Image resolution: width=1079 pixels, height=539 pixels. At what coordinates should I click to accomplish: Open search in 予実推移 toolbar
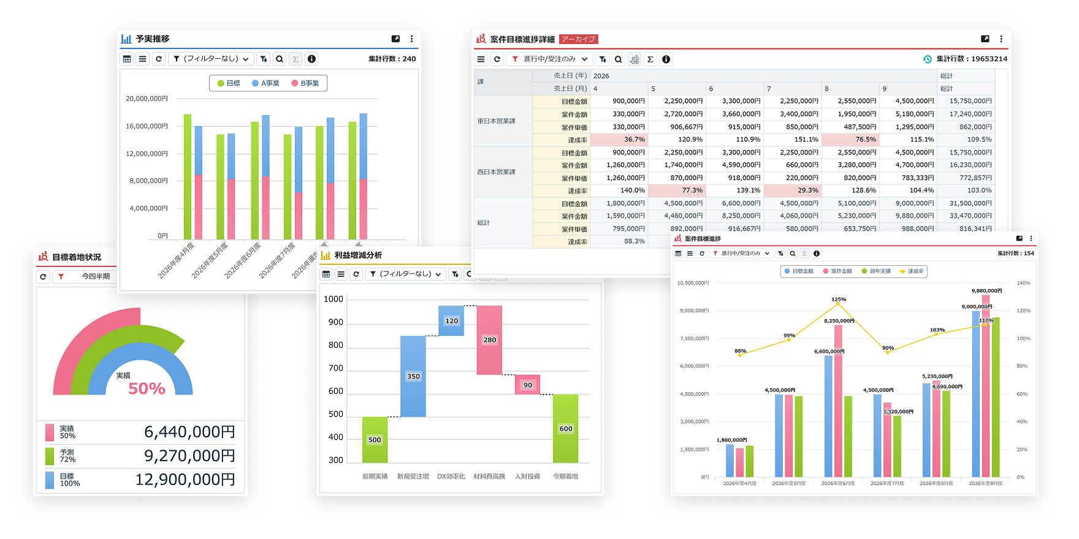click(280, 59)
